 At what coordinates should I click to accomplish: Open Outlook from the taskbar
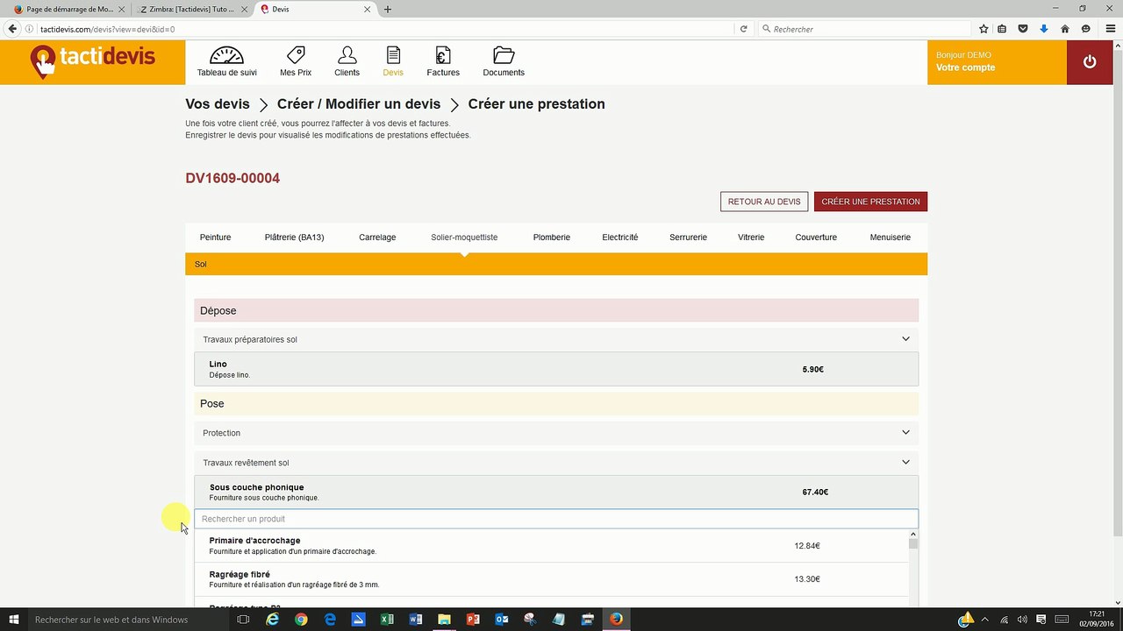[502, 620]
